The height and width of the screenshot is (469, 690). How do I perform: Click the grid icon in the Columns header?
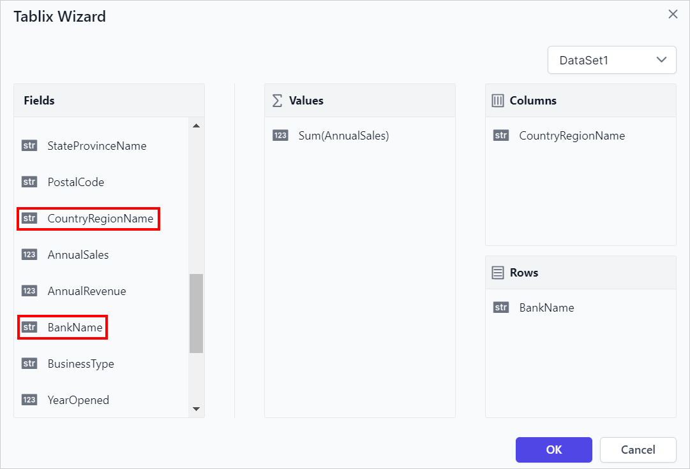pyautogui.click(x=499, y=100)
